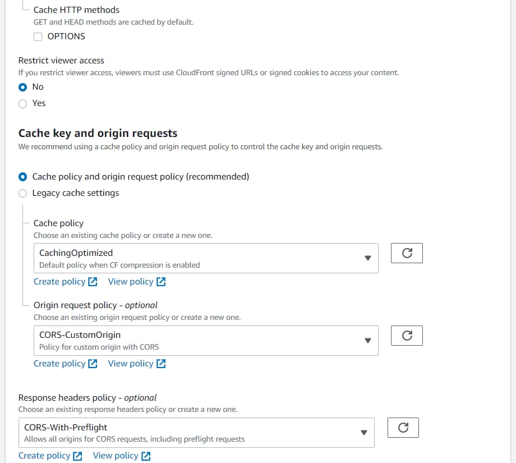Choose Cache policy and origin request policy option
This screenshot has width=516, height=463.
[x=22, y=177]
